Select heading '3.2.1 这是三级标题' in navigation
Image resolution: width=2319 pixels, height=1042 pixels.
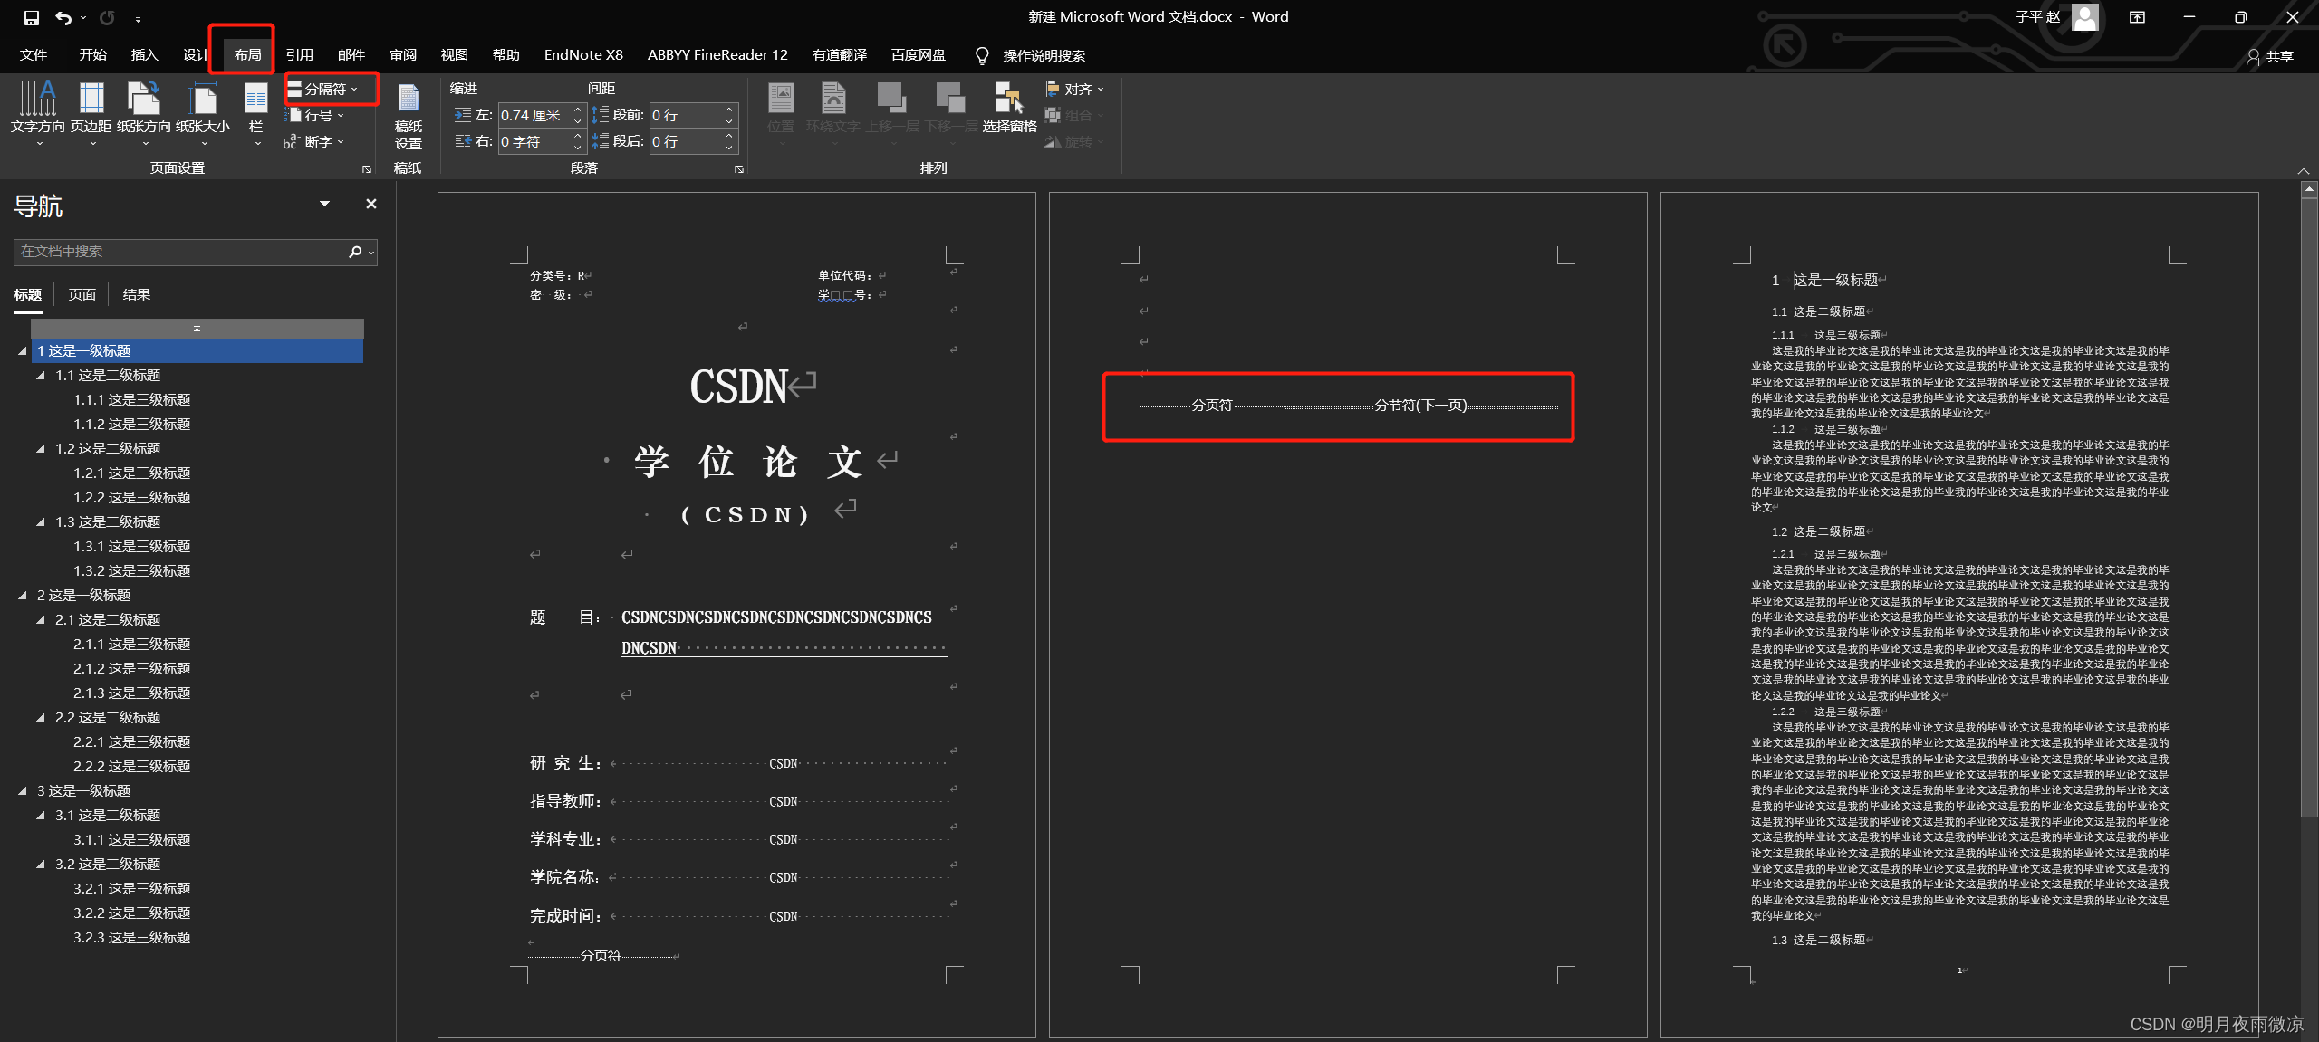(x=131, y=889)
